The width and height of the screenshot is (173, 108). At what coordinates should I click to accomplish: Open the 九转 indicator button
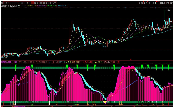(146, 3)
